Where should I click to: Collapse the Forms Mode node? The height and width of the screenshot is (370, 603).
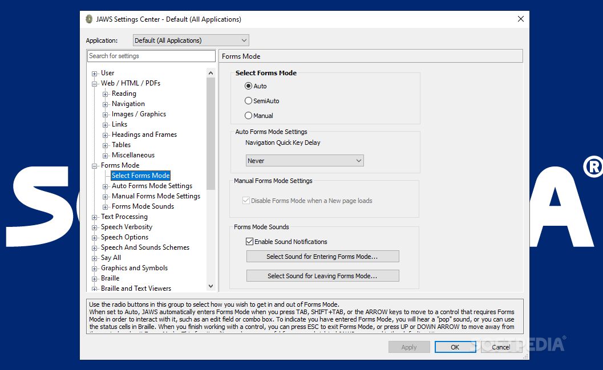click(94, 166)
